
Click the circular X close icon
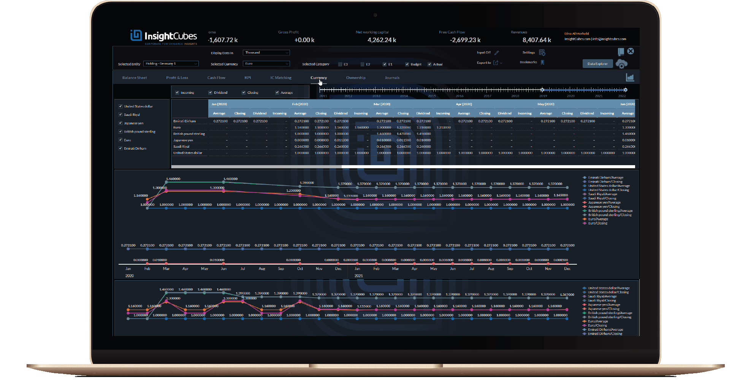(x=631, y=51)
